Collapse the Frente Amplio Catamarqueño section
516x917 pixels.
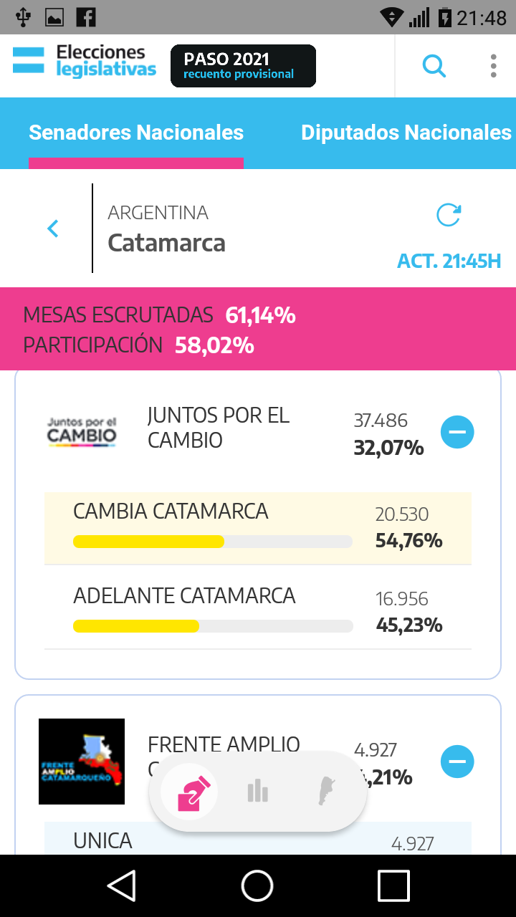[457, 762]
